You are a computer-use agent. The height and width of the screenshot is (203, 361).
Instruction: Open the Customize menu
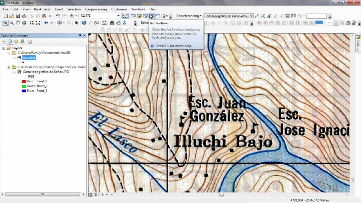coord(119,9)
